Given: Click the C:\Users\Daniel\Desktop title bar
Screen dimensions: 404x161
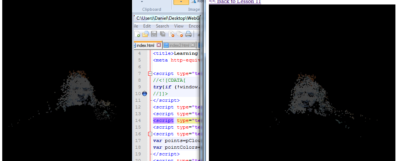Looking at the screenshot, I should point(168,18).
